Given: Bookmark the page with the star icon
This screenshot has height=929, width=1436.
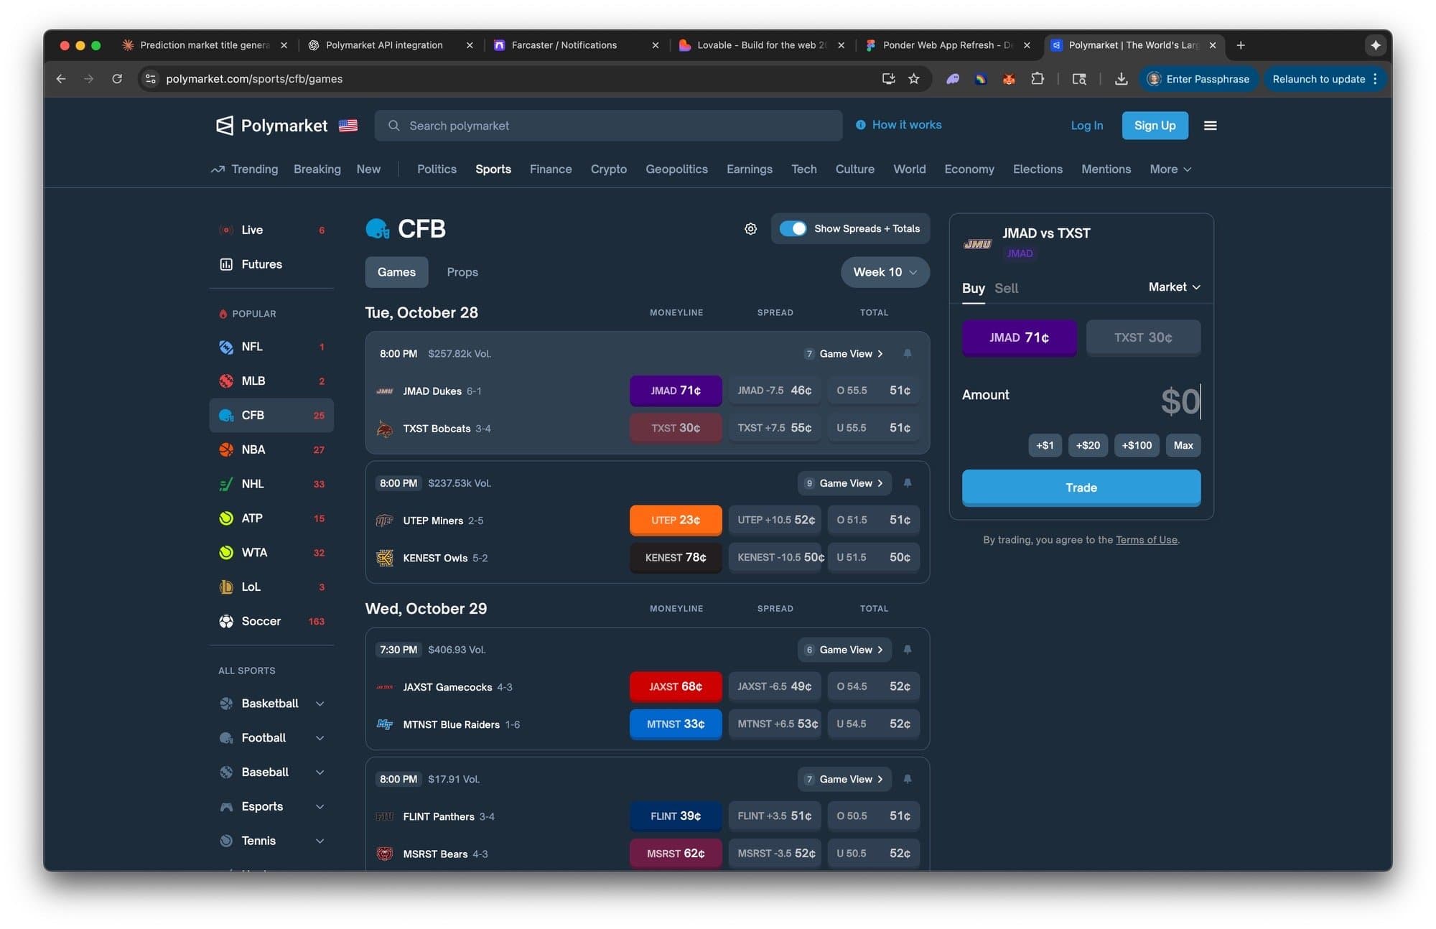Looking at the screenshot, I should pyautogui.click(x=913, y=79).
